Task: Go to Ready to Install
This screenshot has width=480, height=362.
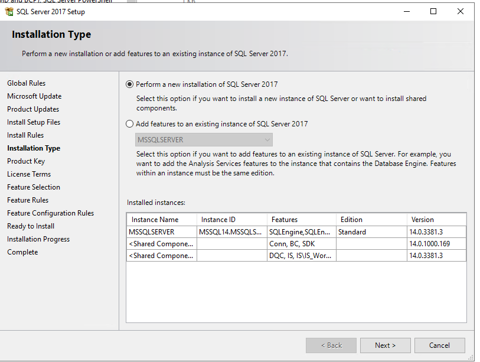Action: pyautogui.click(x=30, y=226)
